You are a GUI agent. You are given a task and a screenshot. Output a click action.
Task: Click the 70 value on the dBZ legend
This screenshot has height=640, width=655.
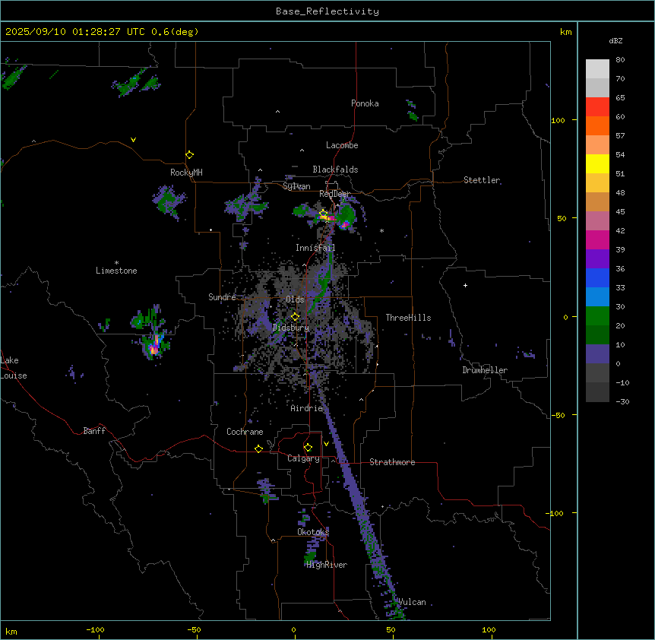tap(620, 78)
